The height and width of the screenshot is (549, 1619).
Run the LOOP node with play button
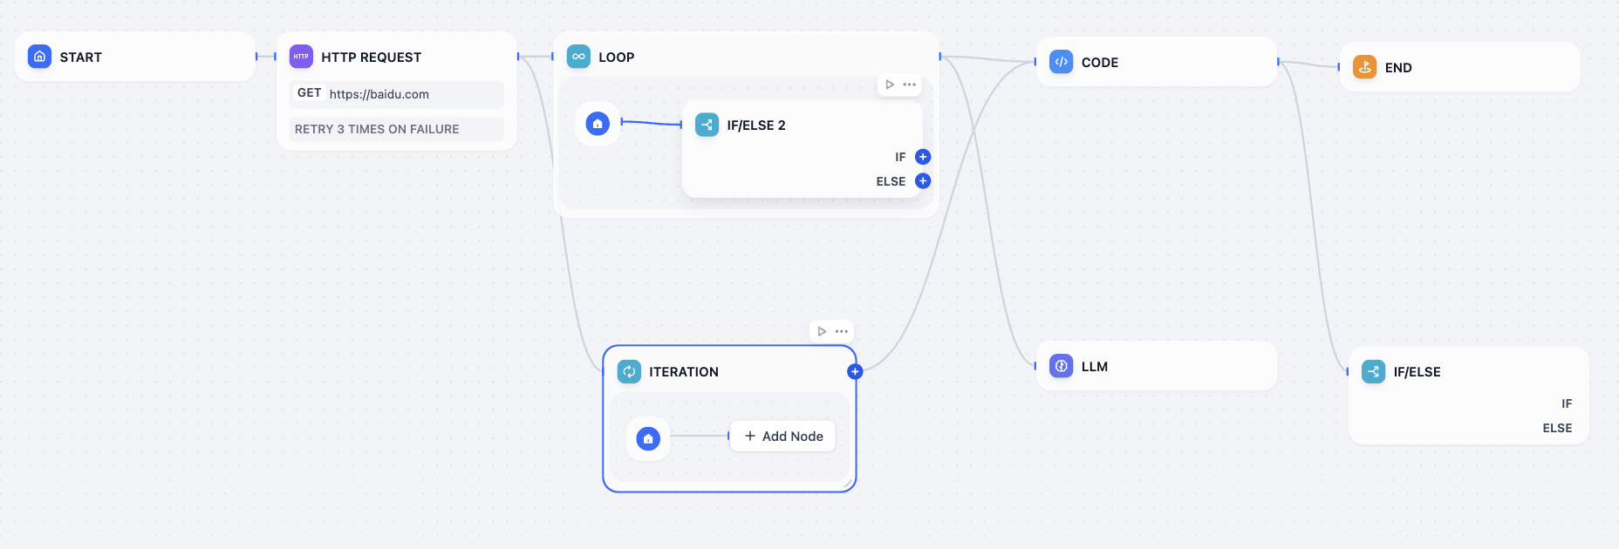click(890, 85)
